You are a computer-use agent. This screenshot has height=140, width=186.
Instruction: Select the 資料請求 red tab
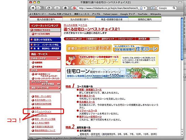click(142, 39)
